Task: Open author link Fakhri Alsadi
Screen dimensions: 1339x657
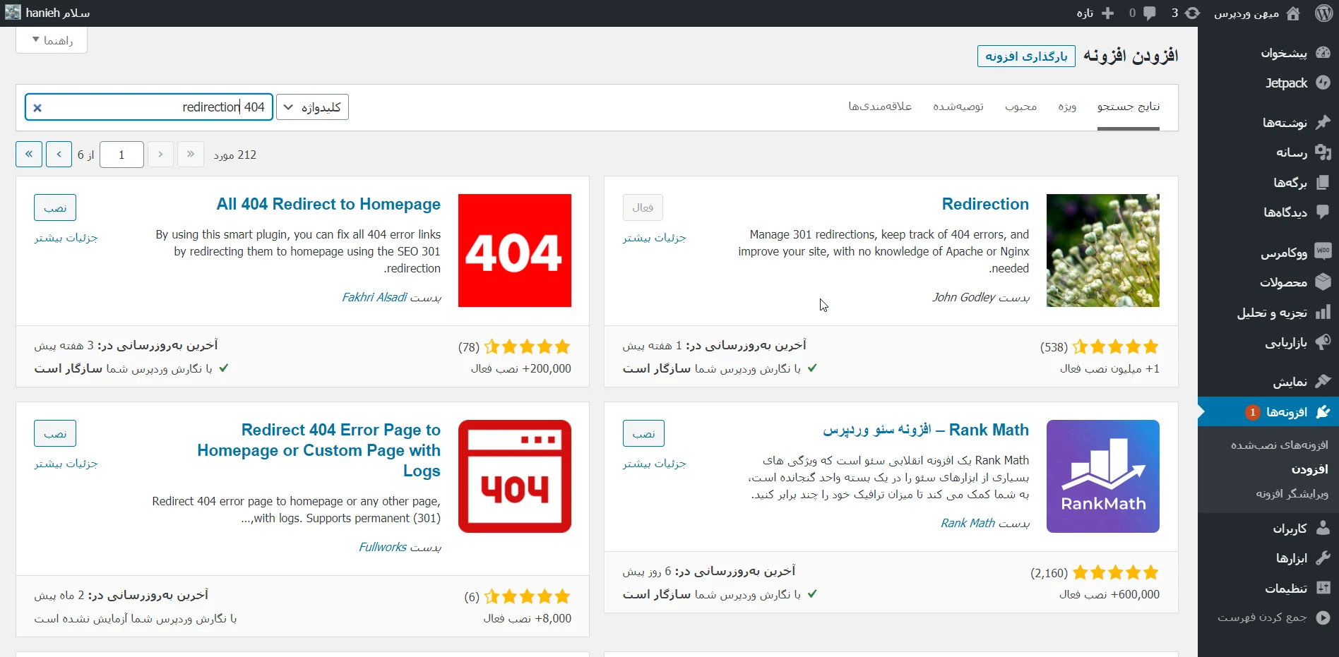Action: 374,297
